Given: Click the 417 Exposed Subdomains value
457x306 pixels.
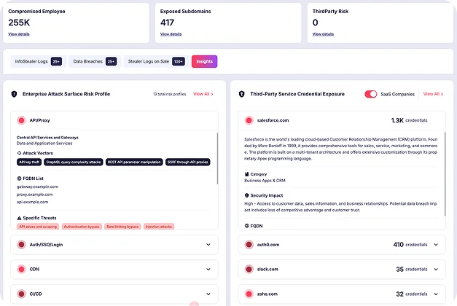Looking at the screenshot, I should point(167,23).
